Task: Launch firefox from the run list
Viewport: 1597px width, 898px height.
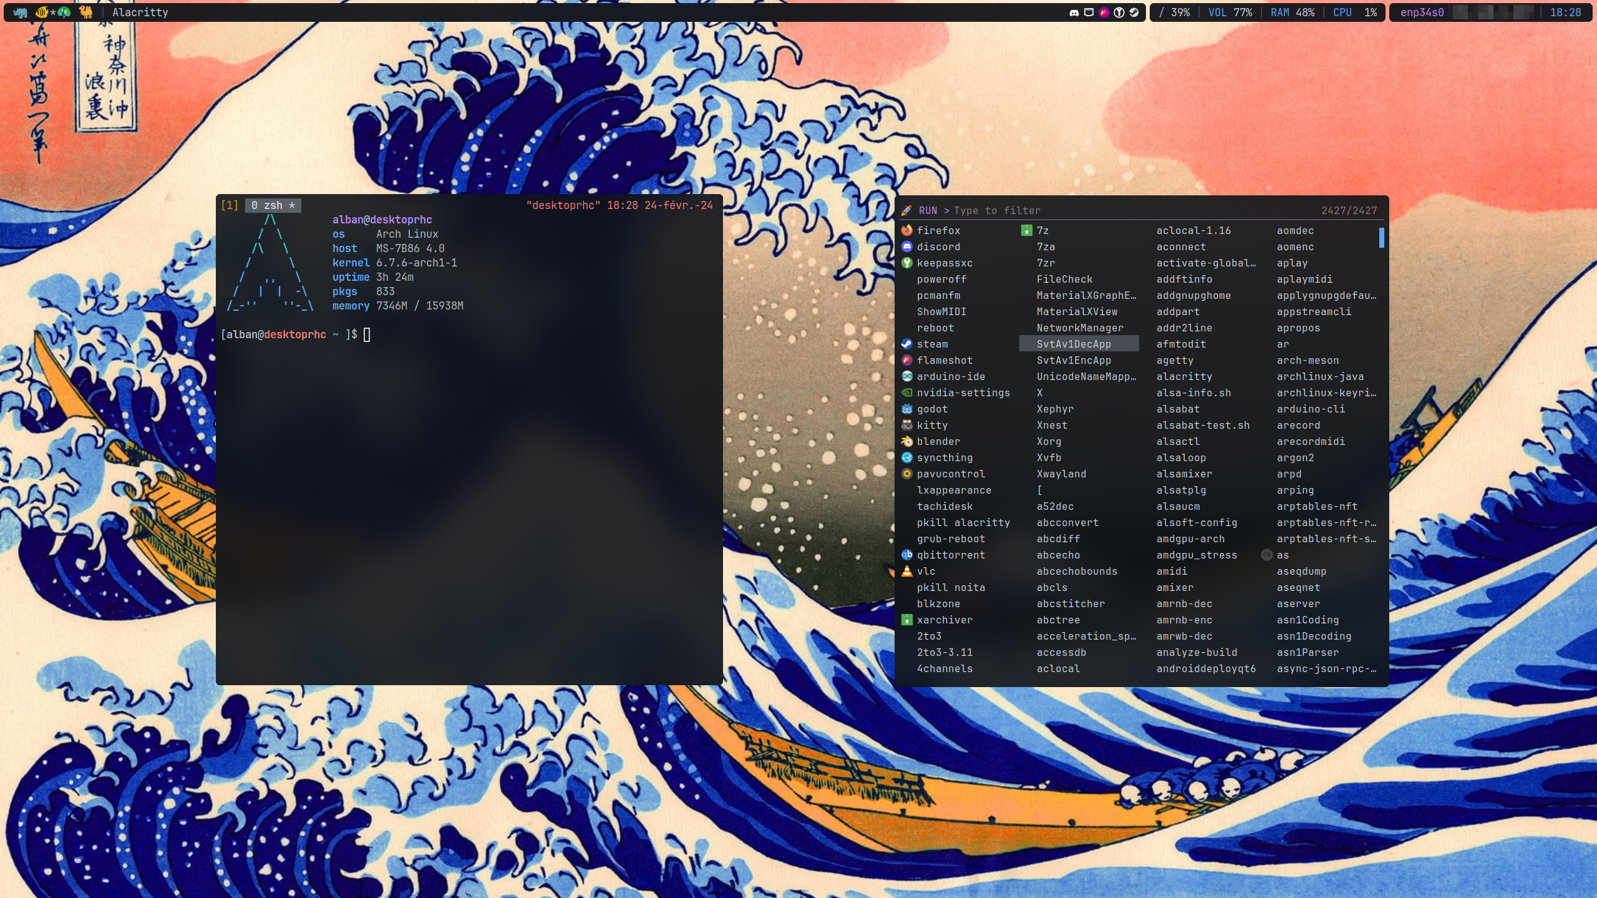Action: pyautogui.click(x=938, y=230)
